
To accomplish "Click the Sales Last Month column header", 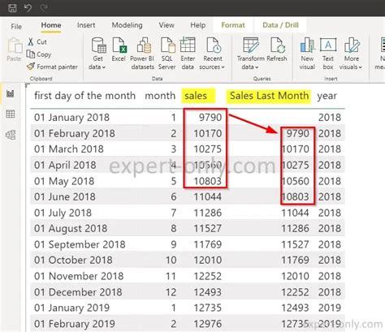I will 269,96.
